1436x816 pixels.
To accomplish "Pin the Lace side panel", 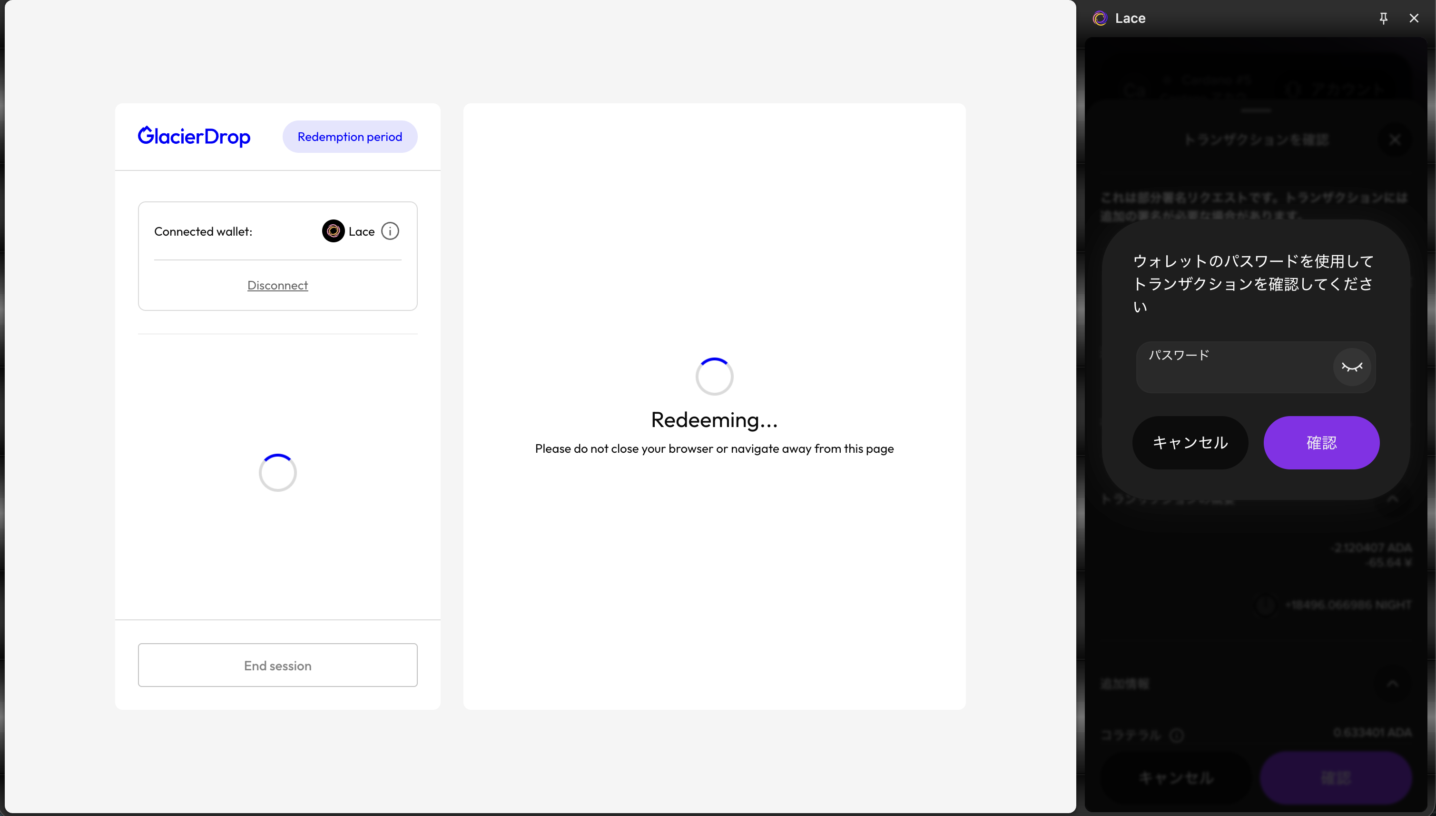I will (1383, 19).
